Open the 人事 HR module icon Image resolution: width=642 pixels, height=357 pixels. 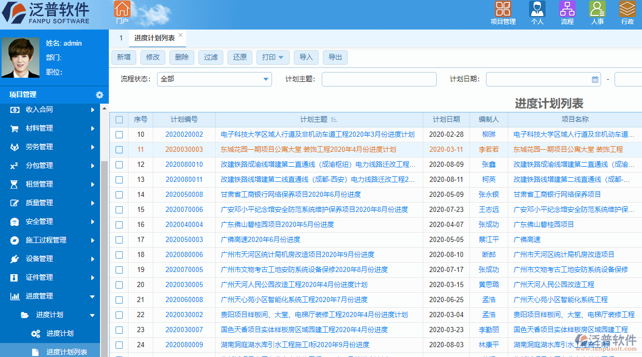(x=597, y=12)
